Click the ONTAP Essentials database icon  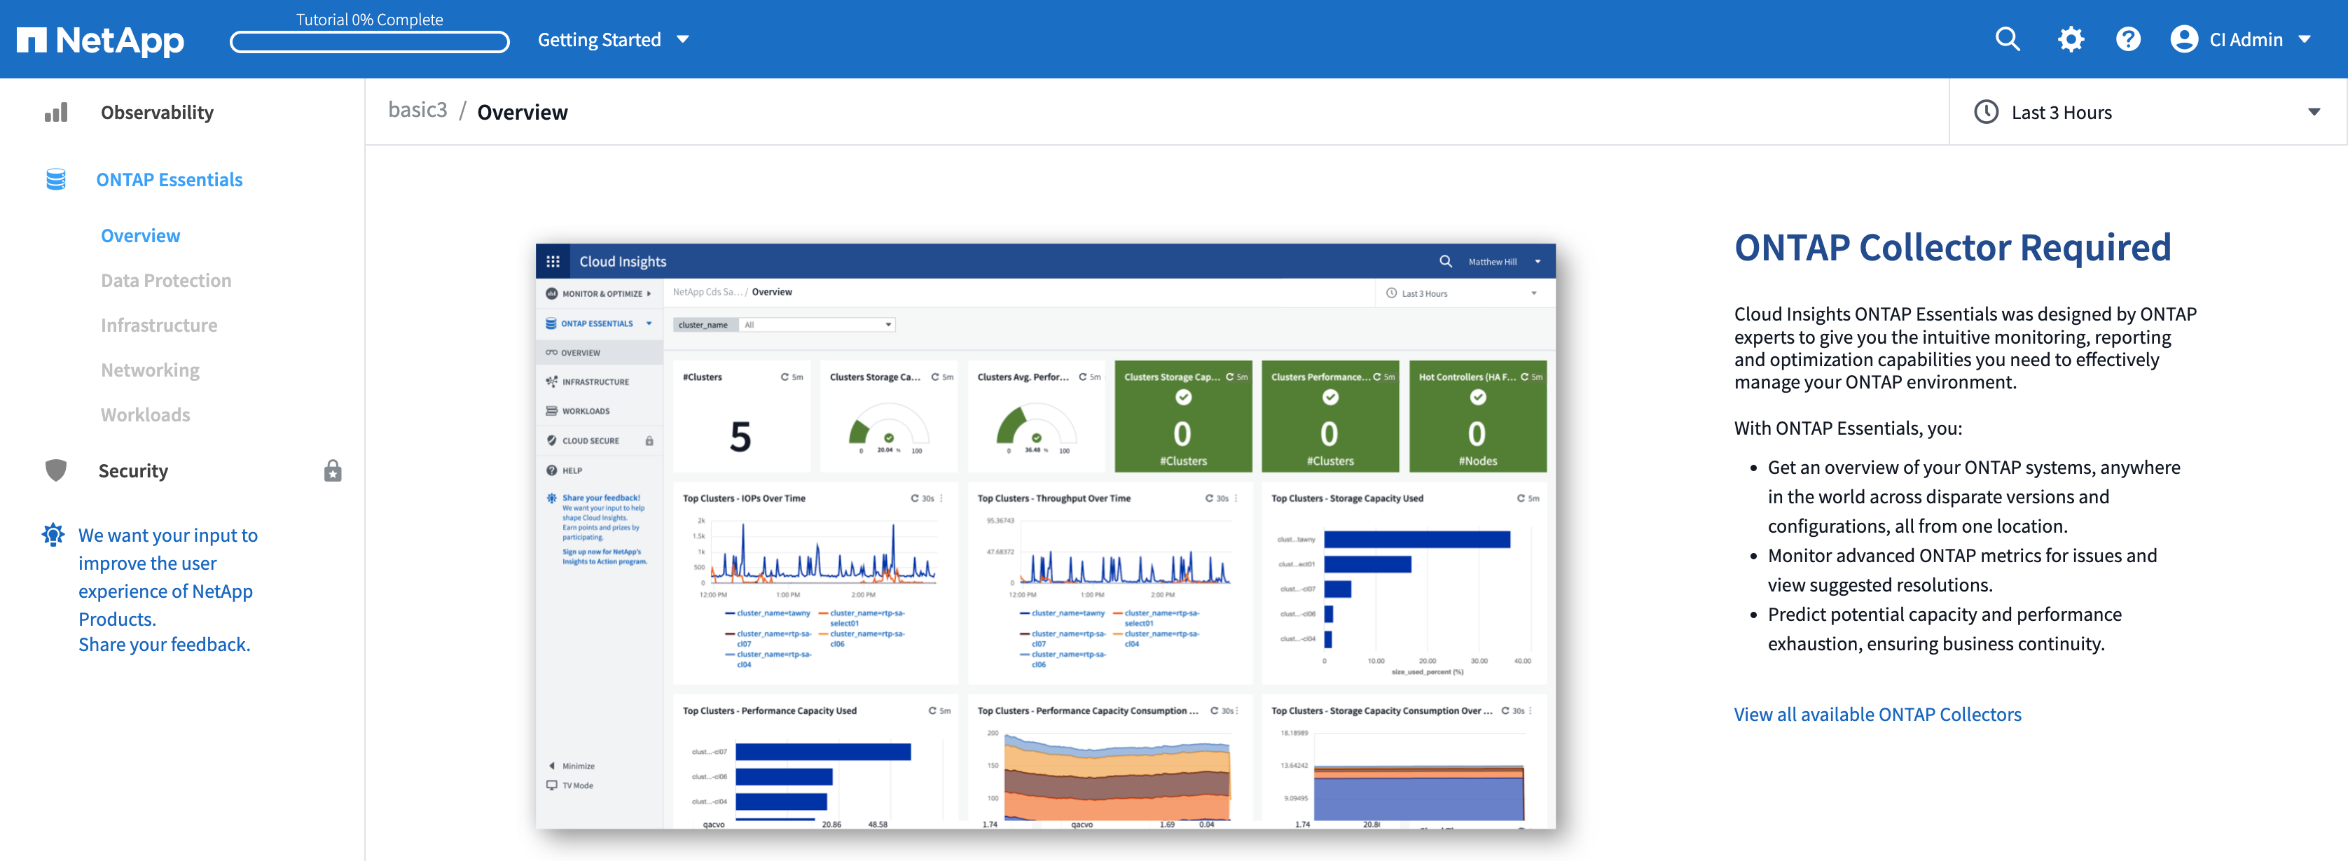click(x=57, y=179)
